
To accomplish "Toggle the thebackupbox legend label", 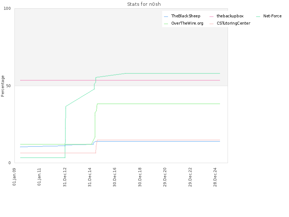I will pyautogui.click(x=230, y=16).
